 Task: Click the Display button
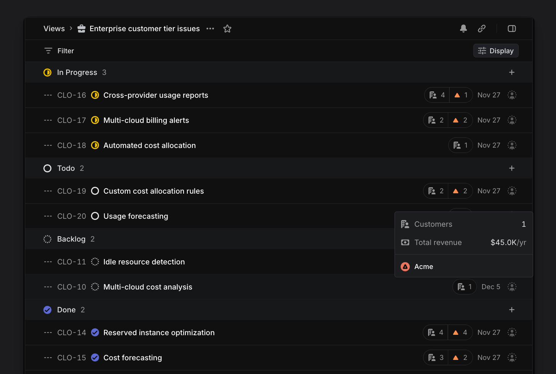(496, 50)
